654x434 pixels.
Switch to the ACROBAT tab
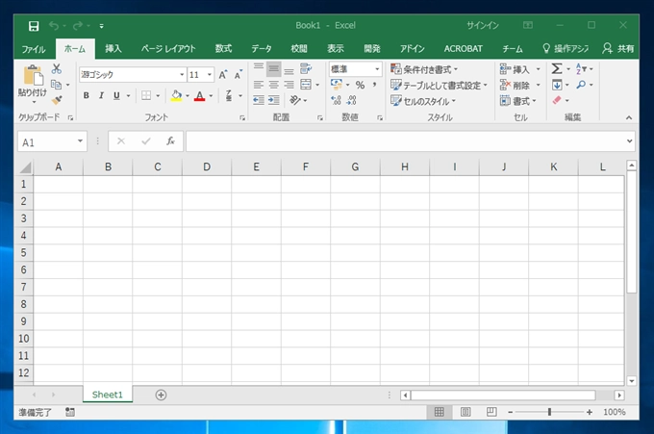pyautogui.click(x=463, y=48)
